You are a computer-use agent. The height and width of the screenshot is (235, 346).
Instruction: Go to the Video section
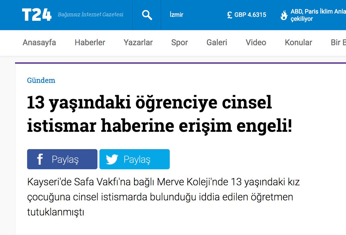tap(256, 42)
